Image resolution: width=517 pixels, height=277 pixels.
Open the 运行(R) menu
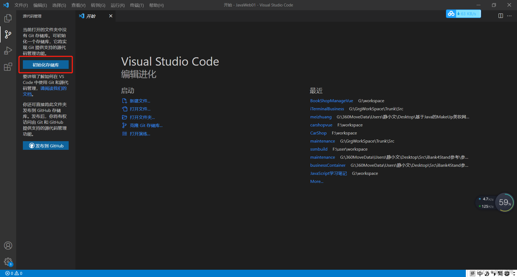(x=118, y=5)
